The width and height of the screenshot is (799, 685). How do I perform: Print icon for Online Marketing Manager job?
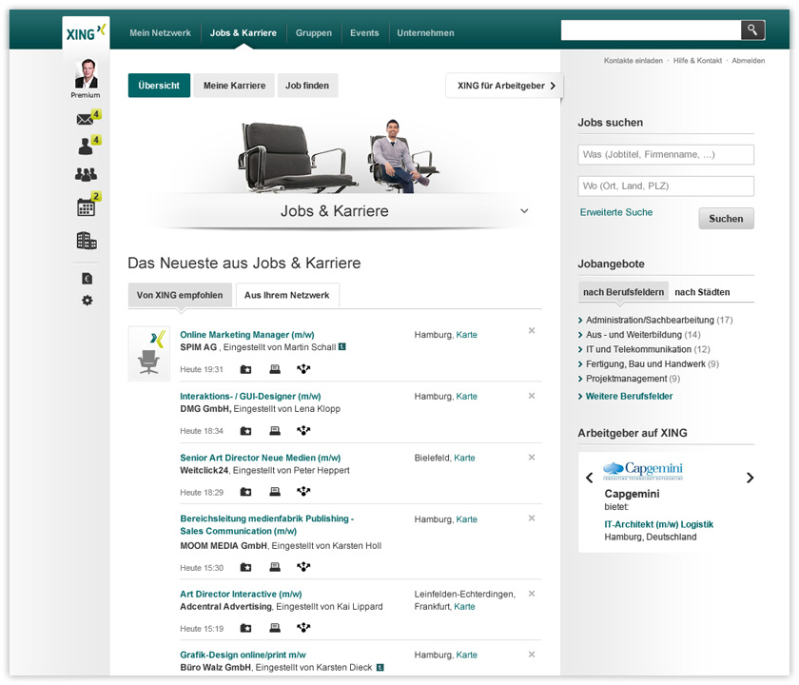click(275, 369)
